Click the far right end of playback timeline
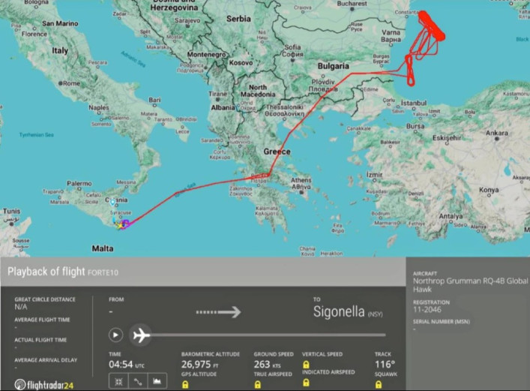The image size is (530, 391). 385,335
